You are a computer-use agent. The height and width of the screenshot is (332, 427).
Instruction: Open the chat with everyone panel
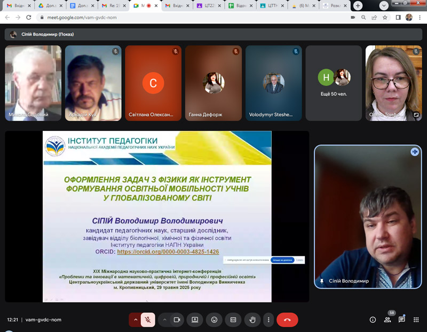coord(402,320)
